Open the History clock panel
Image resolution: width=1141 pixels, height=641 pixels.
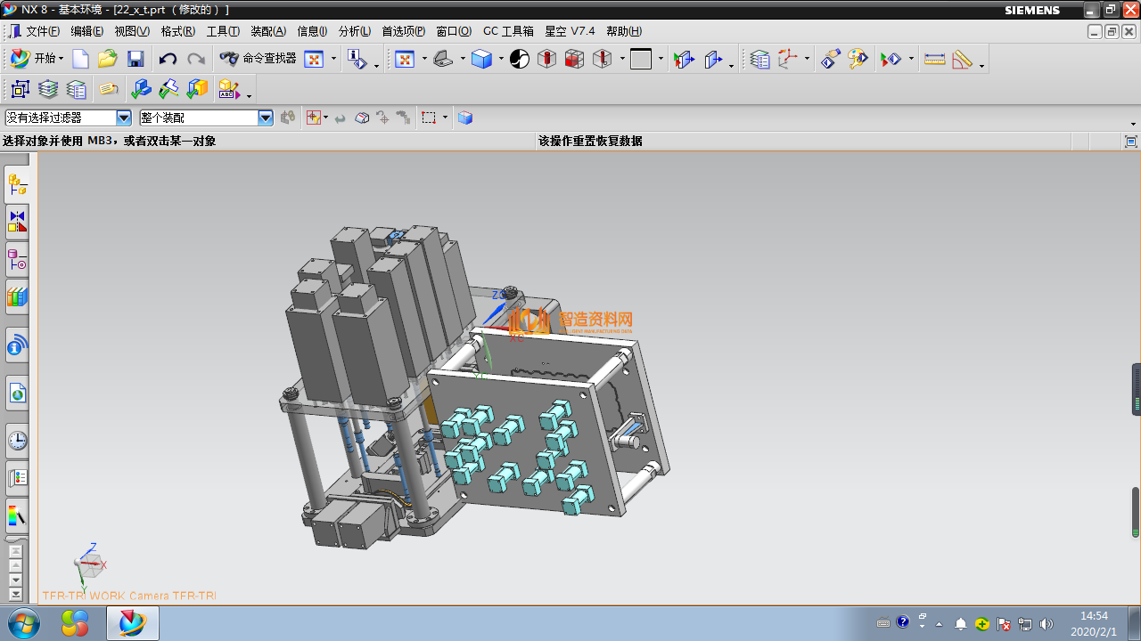point(17,440)
